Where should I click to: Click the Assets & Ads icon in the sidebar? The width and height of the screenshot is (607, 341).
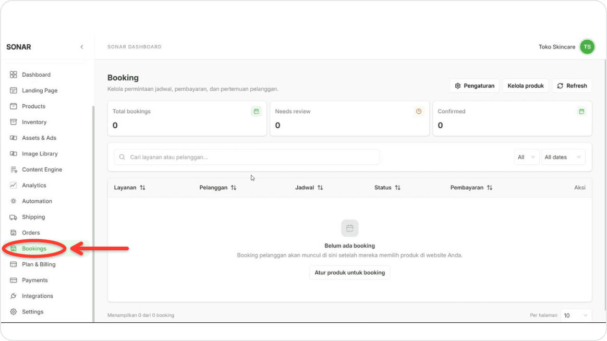click(x=14, y=138)
